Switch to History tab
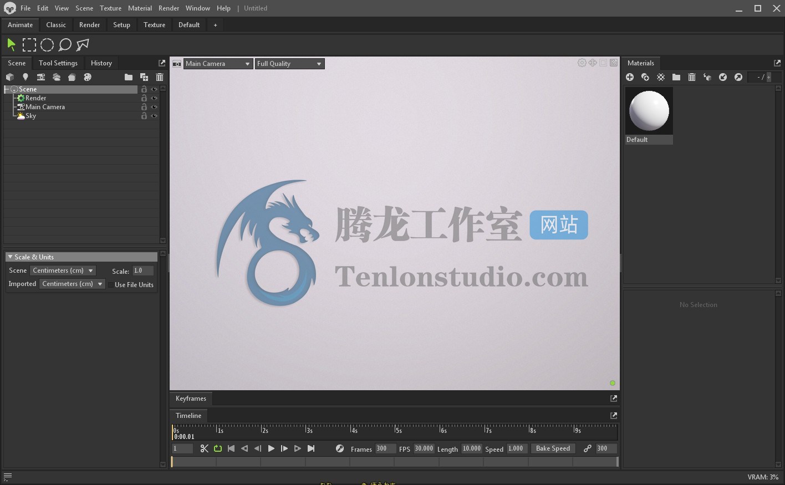 [x=101, y=63]
